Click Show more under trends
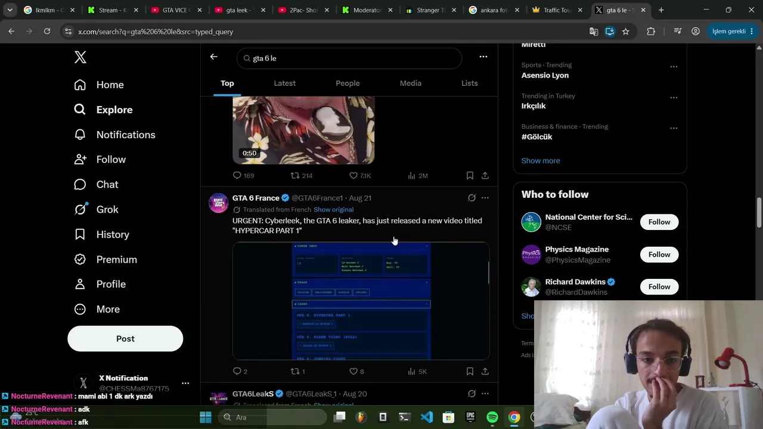763x429 pixels. click(x=541, y=161)
